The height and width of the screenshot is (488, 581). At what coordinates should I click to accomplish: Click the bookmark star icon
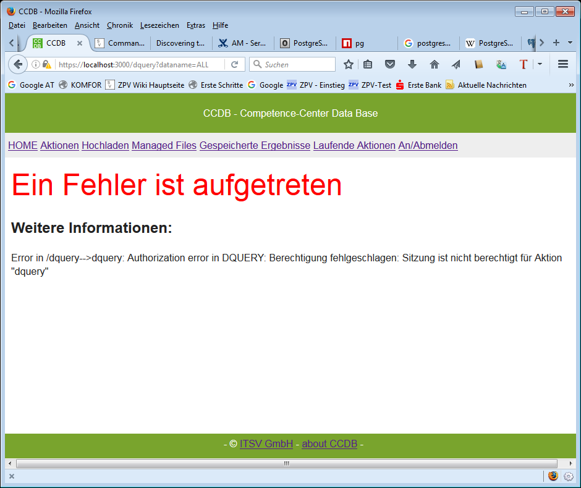(x=349, y=64)
